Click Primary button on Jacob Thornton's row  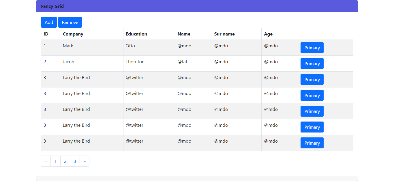312,64
